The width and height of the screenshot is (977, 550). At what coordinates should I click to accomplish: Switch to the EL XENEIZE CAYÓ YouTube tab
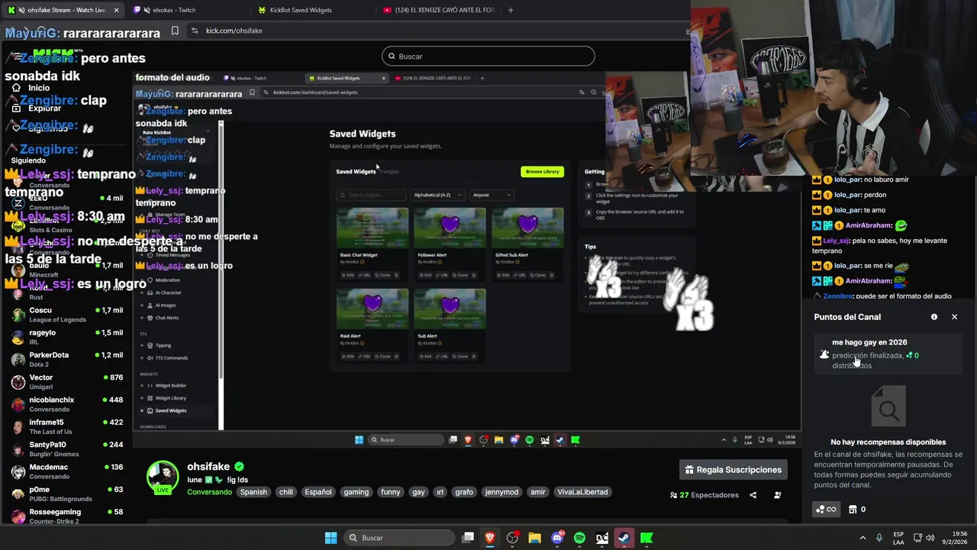pos(439,10)
